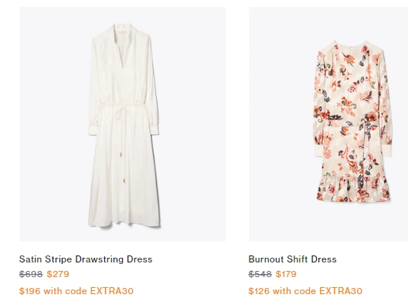Open the floral Burnout Shift Dress image
The width and height of the screenshot is (408, 305).
coord(328,124)
